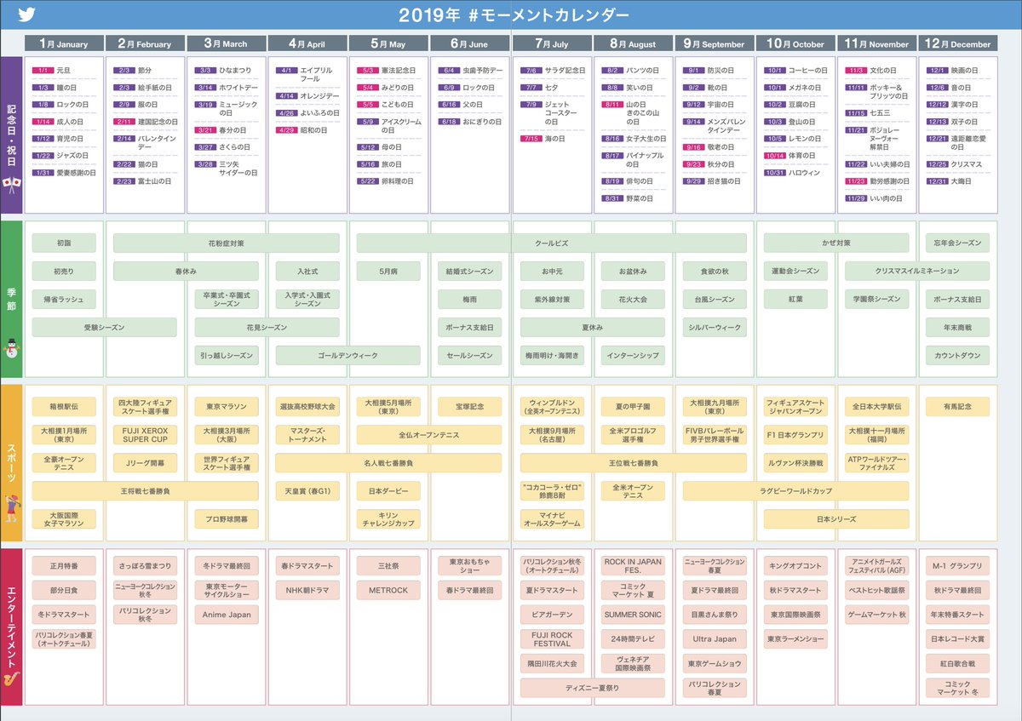Screen dimensions: 1022x721
Task: Click the マスターズ・トーナメント box
Action: click(x=307, y=435)
